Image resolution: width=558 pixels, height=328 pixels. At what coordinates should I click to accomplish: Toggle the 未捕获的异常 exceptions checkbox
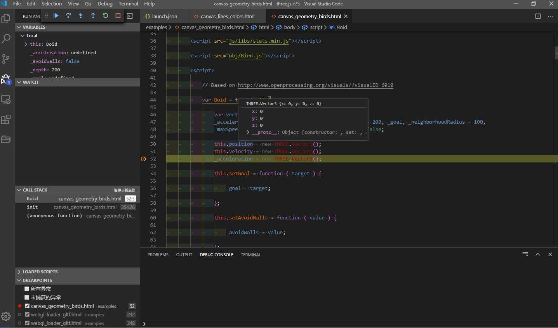point(27,297)
